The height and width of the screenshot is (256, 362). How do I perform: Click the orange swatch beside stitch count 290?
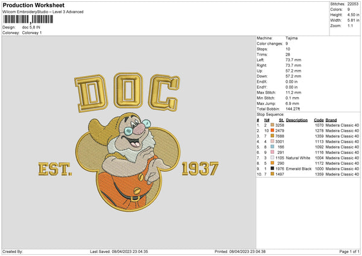(x=272, y=163)
